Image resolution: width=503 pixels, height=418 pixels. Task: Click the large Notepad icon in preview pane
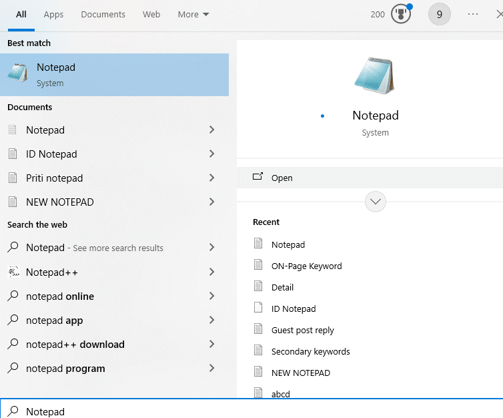[375, 75]
